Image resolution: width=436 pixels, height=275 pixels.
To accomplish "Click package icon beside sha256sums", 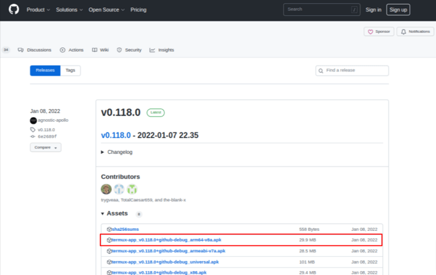I will click(109, 230).
